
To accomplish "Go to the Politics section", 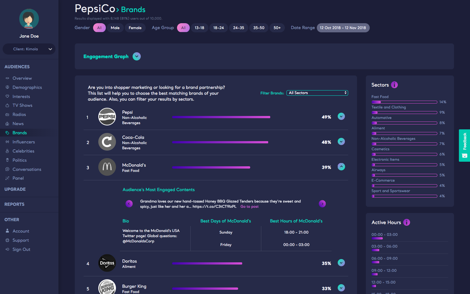I will pyautogui.click(x=20, y=160).
